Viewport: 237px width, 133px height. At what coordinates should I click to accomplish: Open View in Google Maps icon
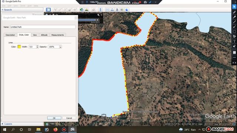tap(122, 10)
